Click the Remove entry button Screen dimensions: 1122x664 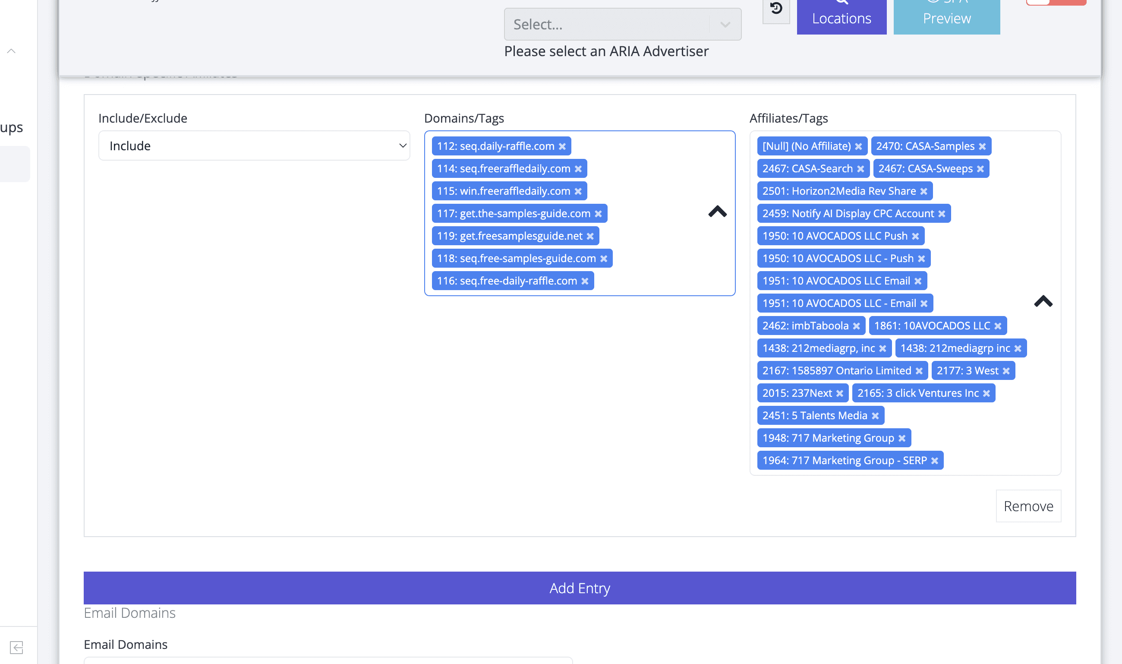(x=1028, y=506)
